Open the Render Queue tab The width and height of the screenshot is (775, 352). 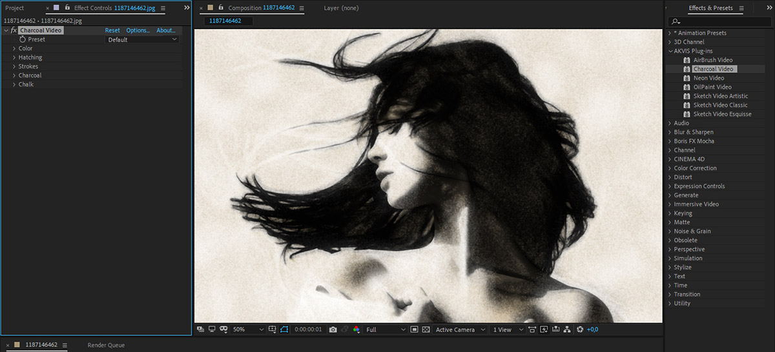click(106, 345)
